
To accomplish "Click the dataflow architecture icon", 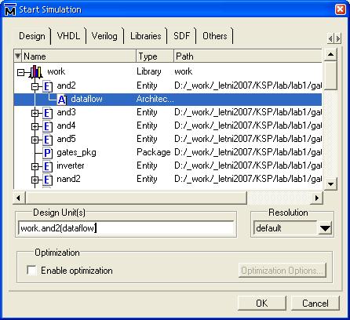I will tap(62, 100).
